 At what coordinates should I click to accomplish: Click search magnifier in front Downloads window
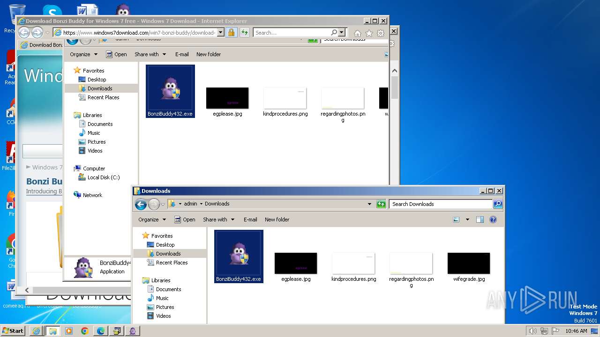[x=498, y=204]
